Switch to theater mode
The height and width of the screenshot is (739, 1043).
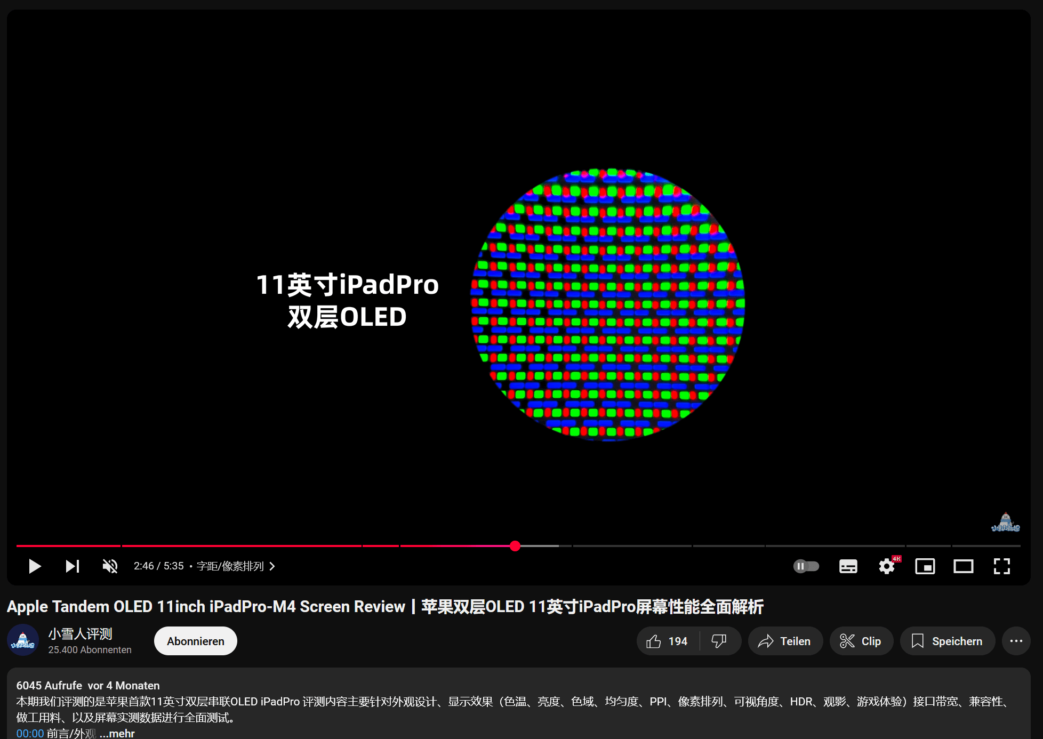click(x=964, y=566)
